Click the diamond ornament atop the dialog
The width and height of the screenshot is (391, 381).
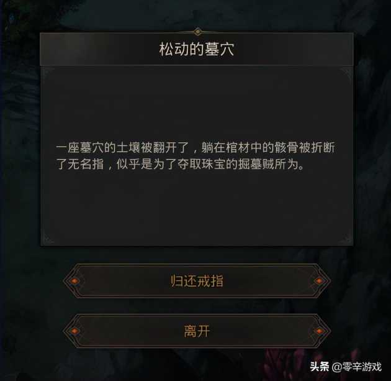point(197,32)
